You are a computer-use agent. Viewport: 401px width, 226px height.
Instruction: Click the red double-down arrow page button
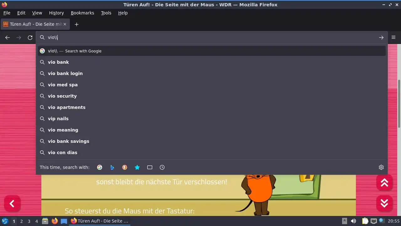pos(384,203)
